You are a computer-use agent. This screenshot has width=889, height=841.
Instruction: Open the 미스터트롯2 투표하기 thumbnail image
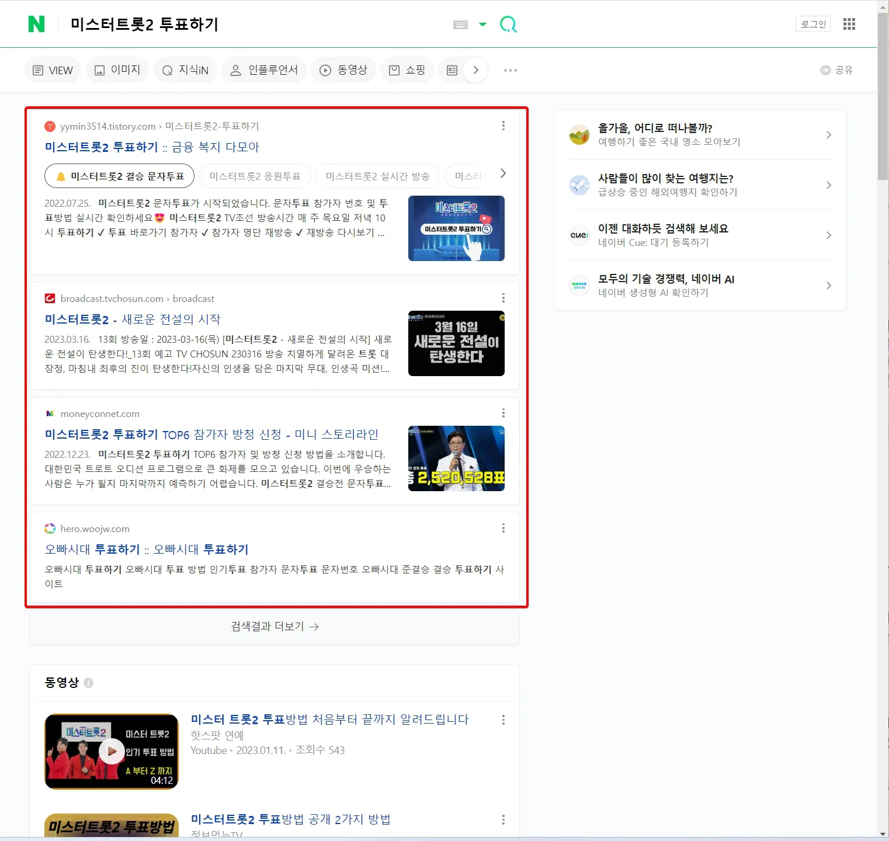pos(456,228)
